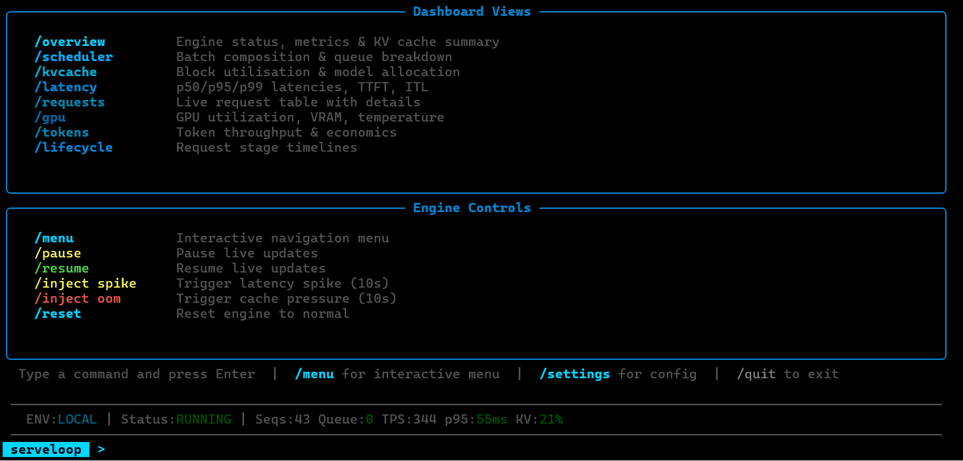
Task: Click 'Request stage timelines' description
Action: [x=267, y=148]
